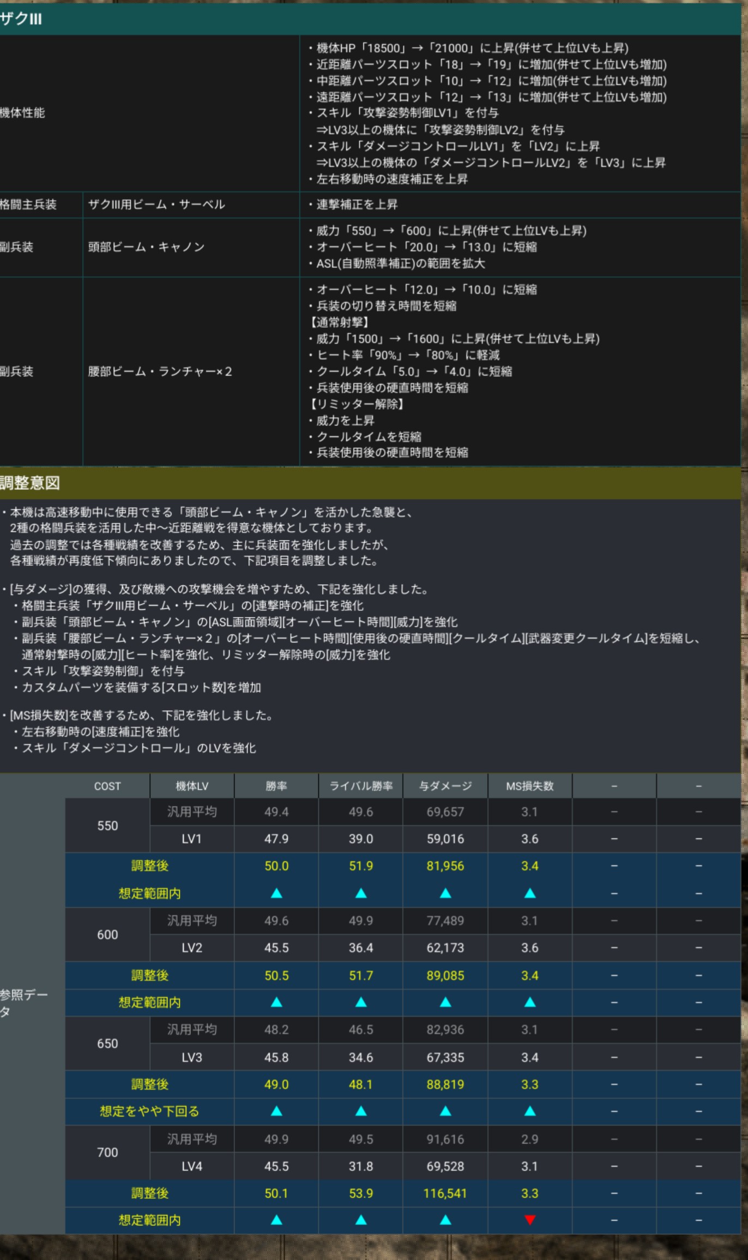Screen dimensions: 748x1260
Task: Click the 69,657 average damage value
Action: tap(445, 812)
